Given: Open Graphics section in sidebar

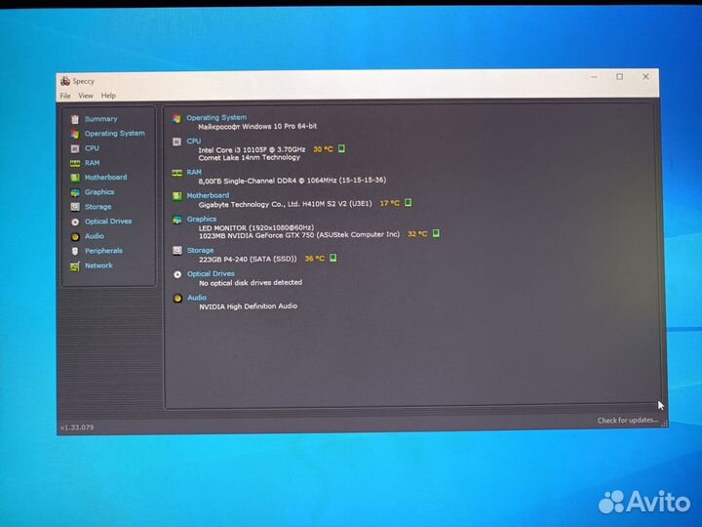Looking at the screenshot, I should pos(99,192).
